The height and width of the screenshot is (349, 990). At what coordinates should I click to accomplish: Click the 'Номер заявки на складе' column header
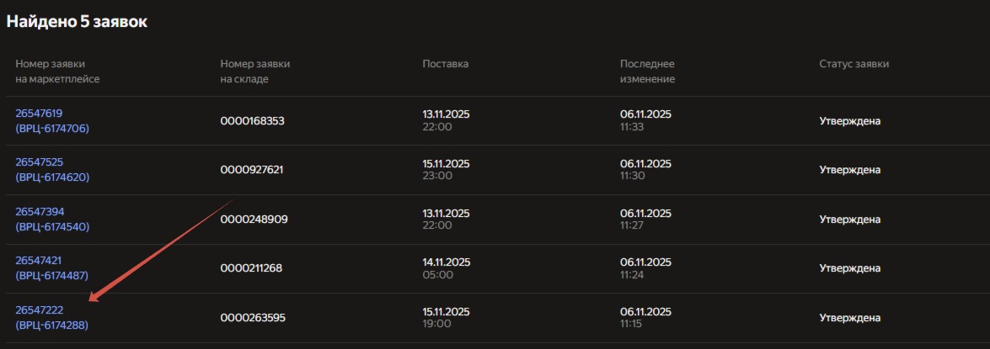pos(255,71)
